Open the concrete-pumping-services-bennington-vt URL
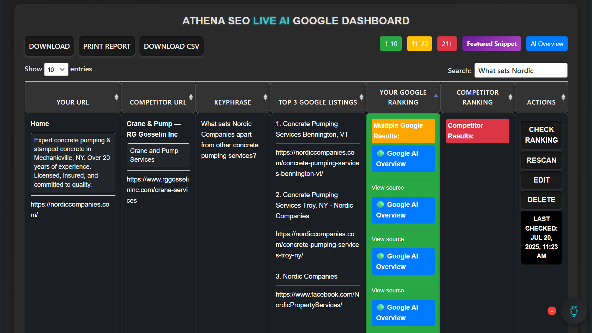Screen dimensions: 592x333 pos(317,163)
